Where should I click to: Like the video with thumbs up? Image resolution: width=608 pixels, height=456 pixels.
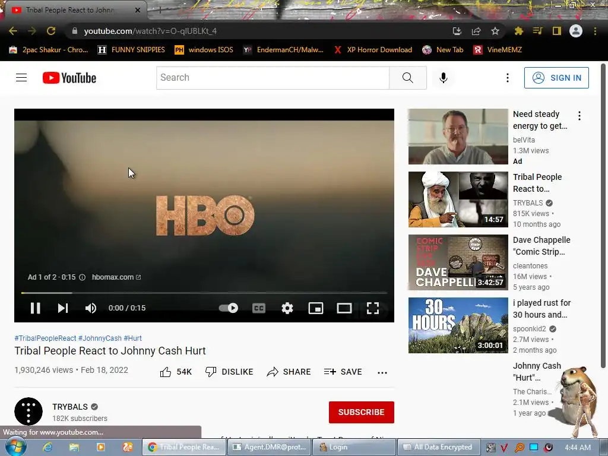176,372
